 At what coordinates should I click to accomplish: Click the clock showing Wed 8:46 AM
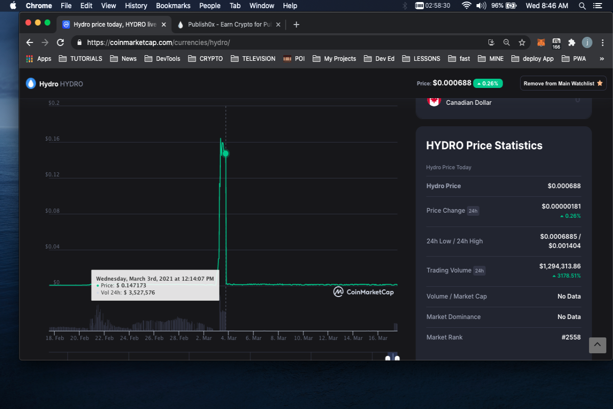pyautogui.click(x=547, y=6)
